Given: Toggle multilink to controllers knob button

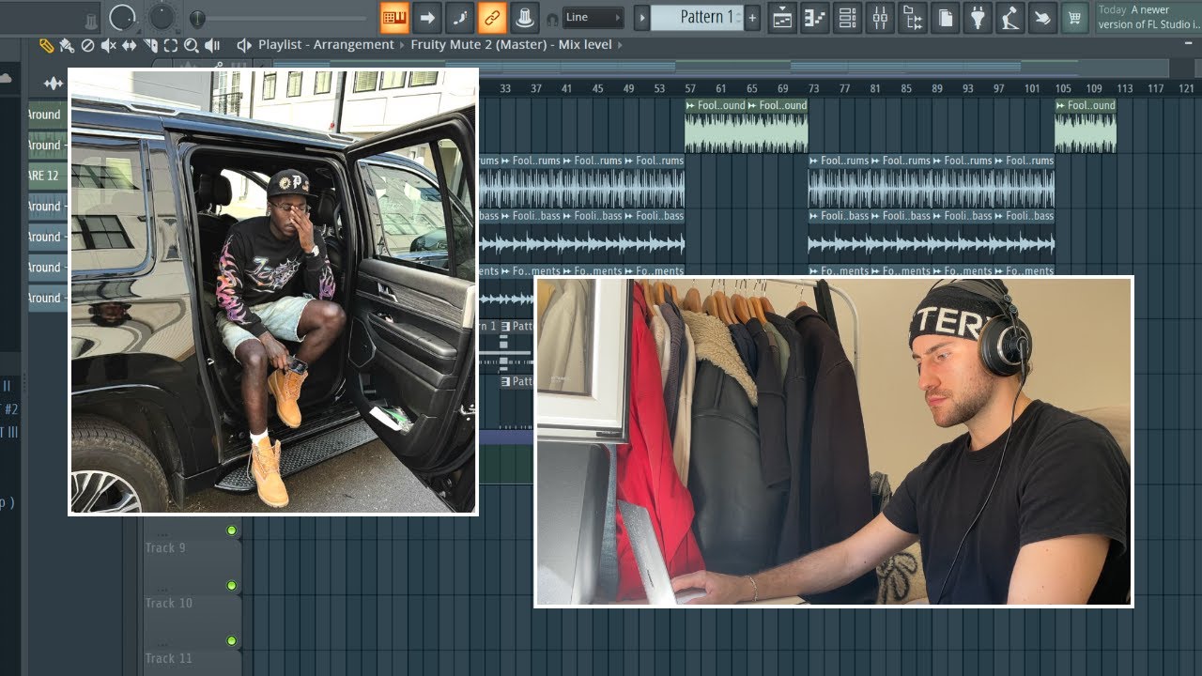Looking at the screenshot, I should tap(524, 17).
